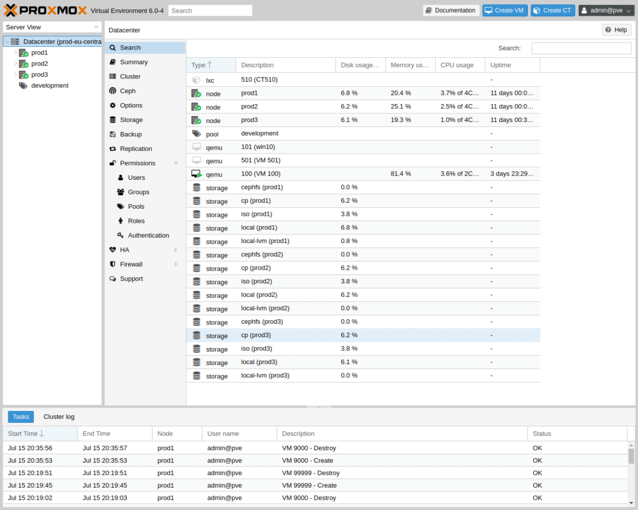Click the HA heartbeat icon

click(113, 250)
